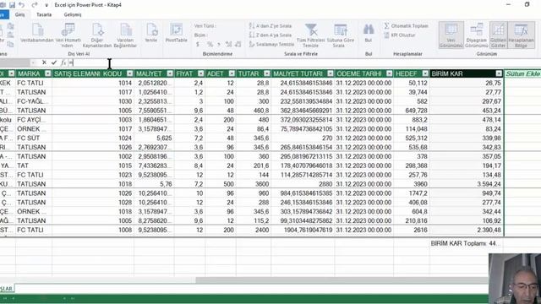Select the BİRİM KAR value 2.390,48
The width and height of the screenshot is (541, 304).
[x=467, y=230]
